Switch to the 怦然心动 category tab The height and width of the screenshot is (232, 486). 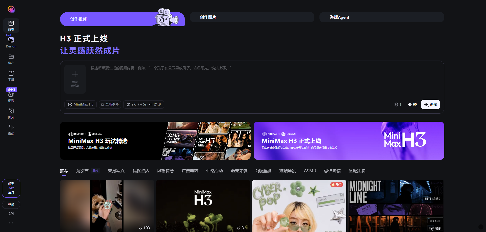coord(215,171)
